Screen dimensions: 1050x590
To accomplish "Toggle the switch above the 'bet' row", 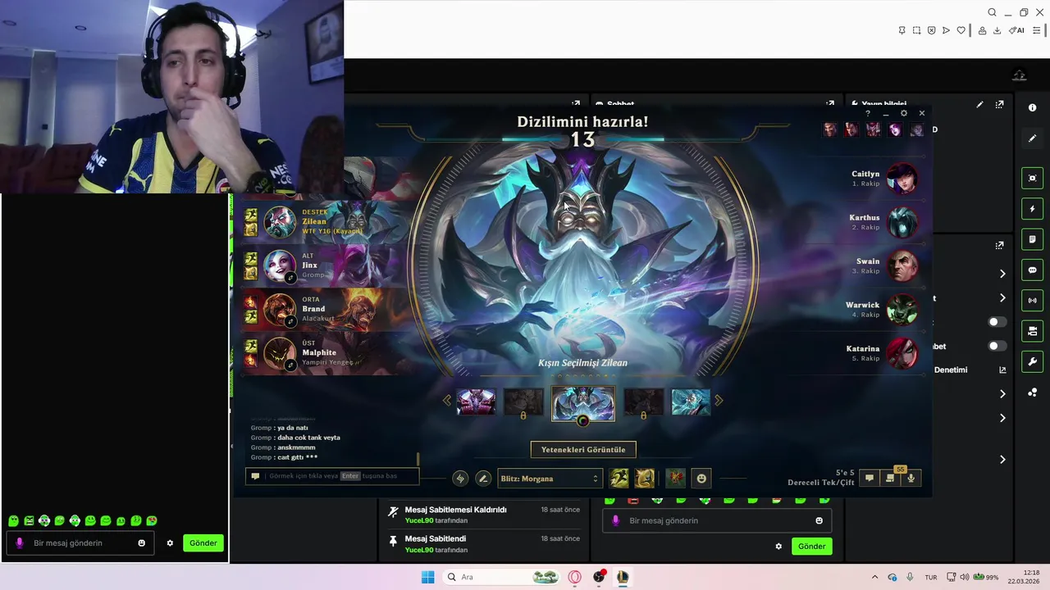I will pyautogui.click(x=997, y=322).
